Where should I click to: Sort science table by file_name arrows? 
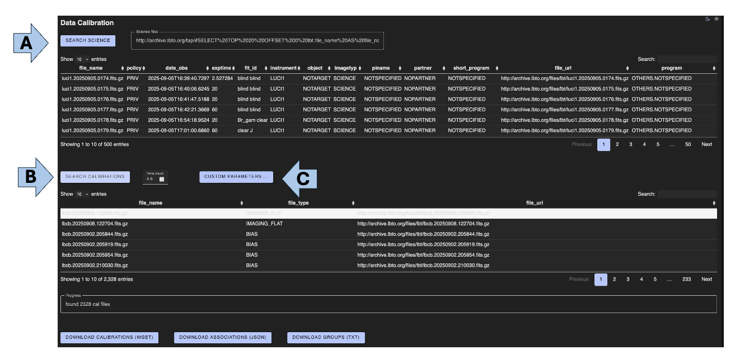click(123, 68)
